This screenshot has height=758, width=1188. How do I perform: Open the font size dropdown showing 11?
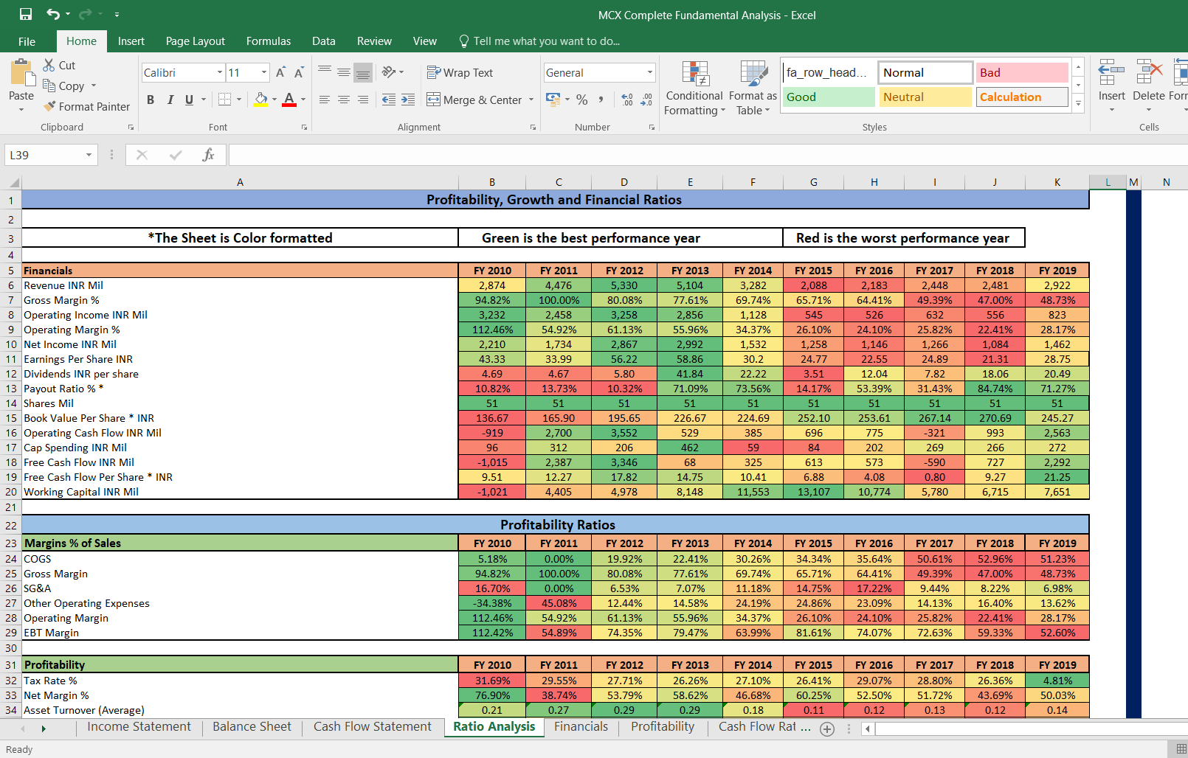tap(264, 72)
